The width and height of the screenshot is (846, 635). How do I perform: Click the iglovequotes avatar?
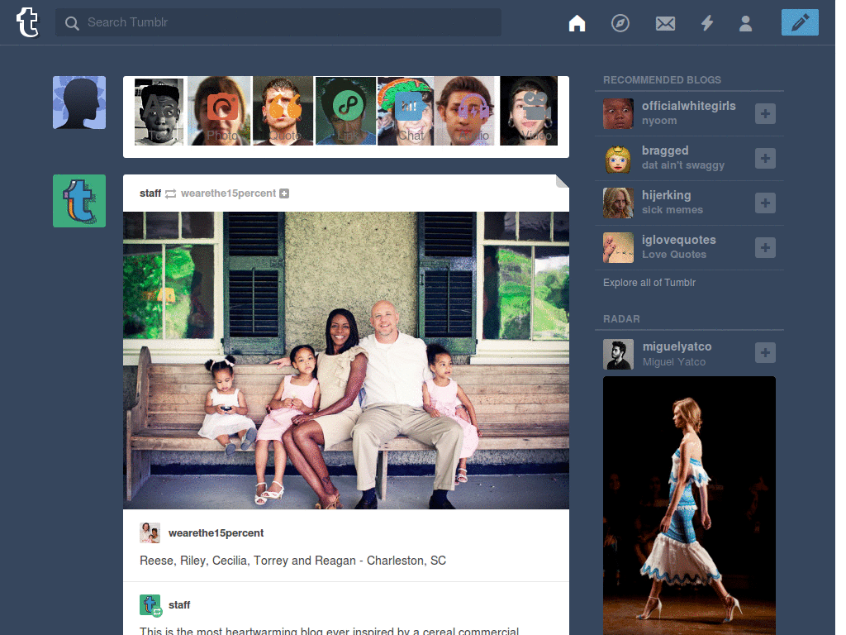tap(618, 248)
